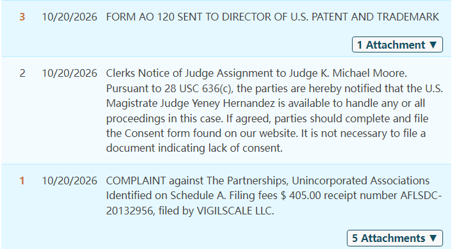Click the $ 405.00 filing fee amount
Screen dimensions: 452x249
click(301, 195)
